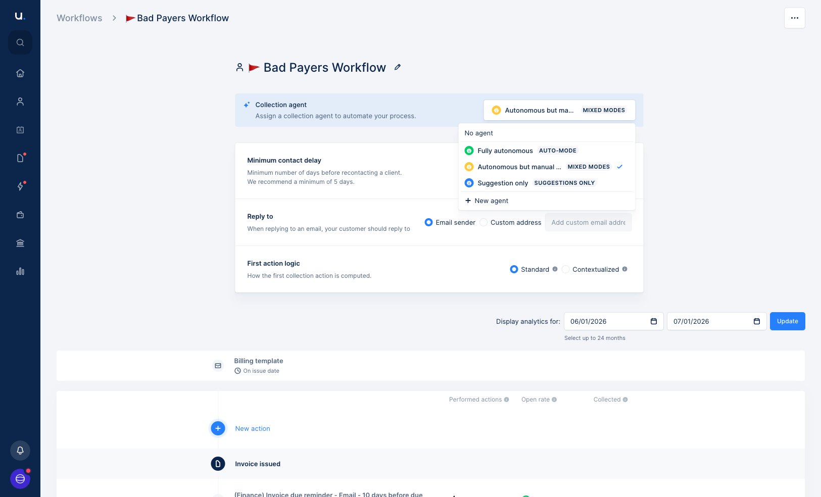Collapse the Collection agent dropdown selector
Image resolution: width=821 pixels, height=497 pixels.
click(x=559, y=110)
